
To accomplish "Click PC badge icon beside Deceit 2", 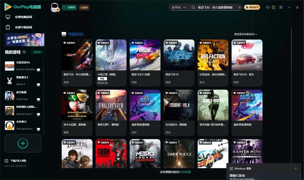I will click(38, 85).
